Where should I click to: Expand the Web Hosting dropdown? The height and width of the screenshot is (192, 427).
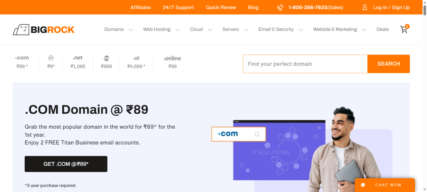point(161,30)
